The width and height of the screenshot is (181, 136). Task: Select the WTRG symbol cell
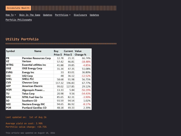pos(10,65)
